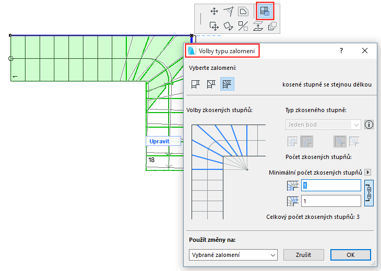Click the stair number 18 label
Viewport: 381px width, 271px height.
tap(151, 160)
